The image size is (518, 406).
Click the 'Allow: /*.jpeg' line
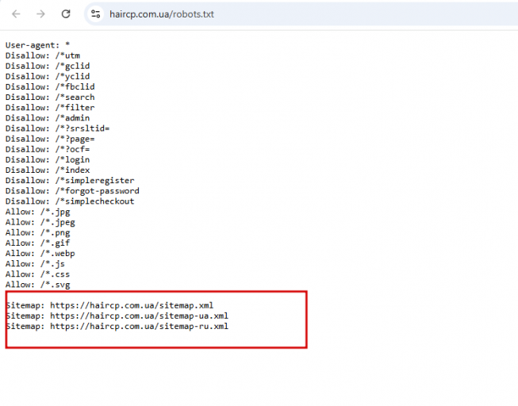pyautogui.click(x=40, y=222)
